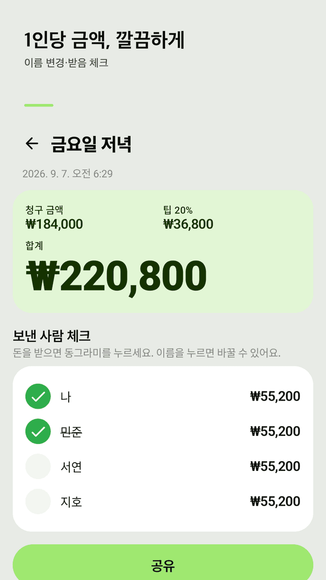The width and height of the screenshot is (326, 580).
Task: Tap the name 민준 to rename
Action: 71,431
